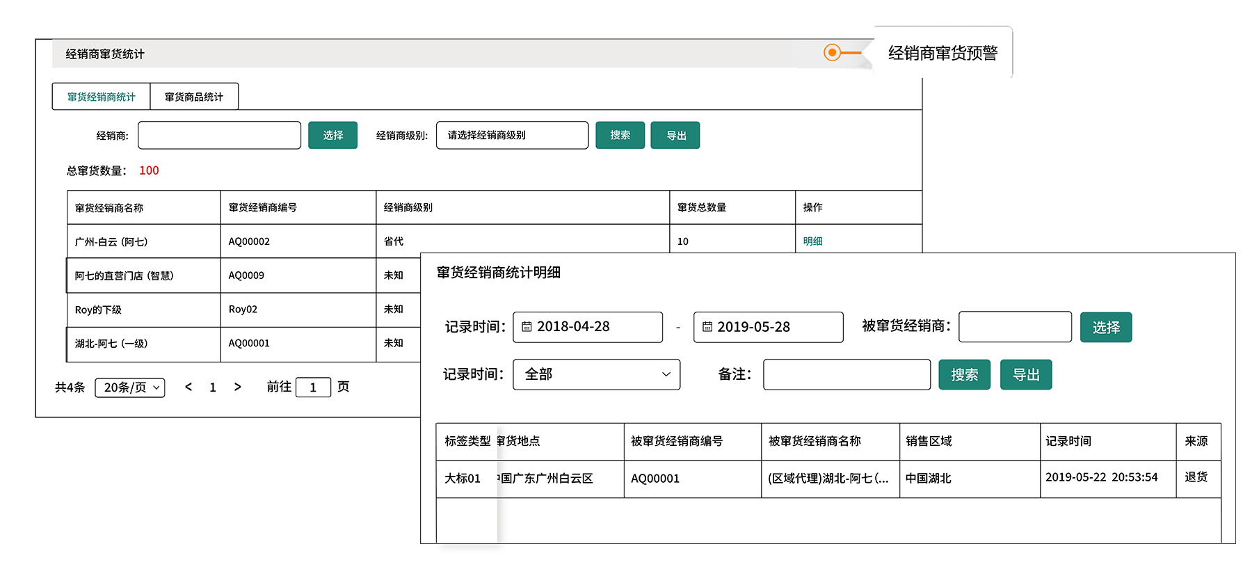Focus the 经销商 text input field
The height and width of the screenshot is (576, 1252).
219,135
